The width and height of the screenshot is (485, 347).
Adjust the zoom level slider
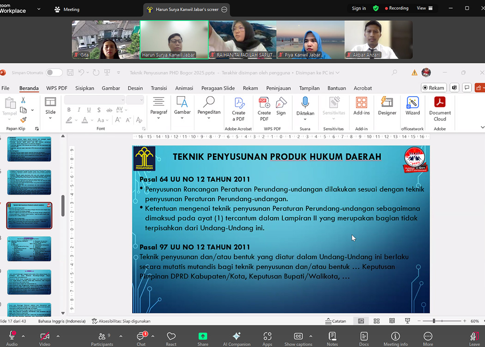tap(434, 321)
